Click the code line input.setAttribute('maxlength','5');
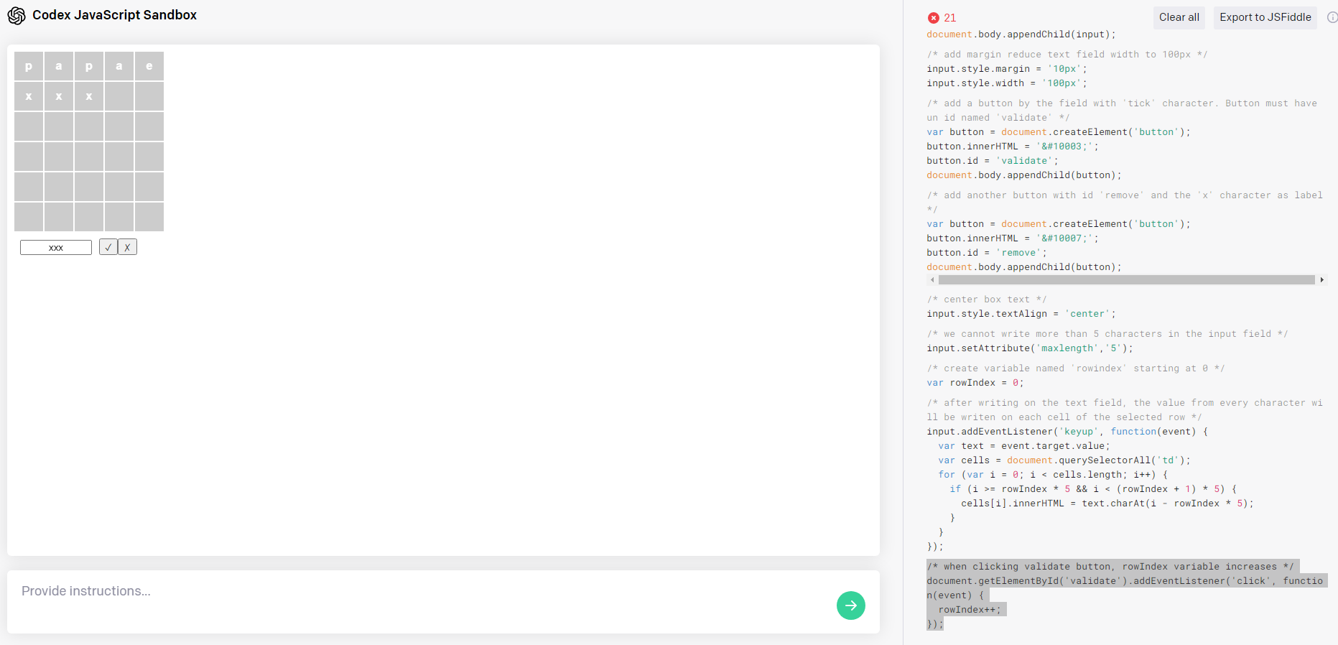Viewport: 1338px width, 645px height. [x=1029, y=348]
